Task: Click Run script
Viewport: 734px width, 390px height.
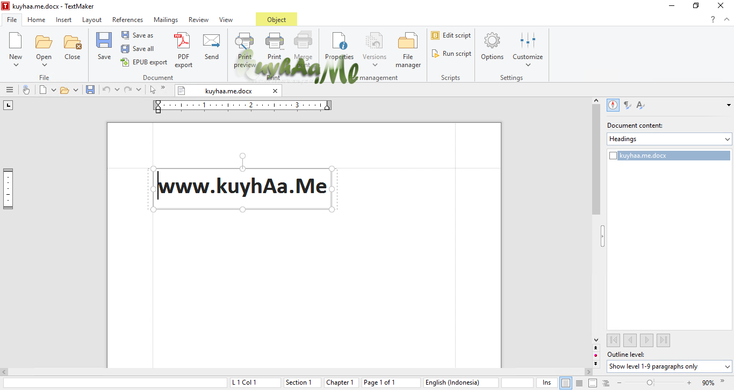Action: click(x=451, y=54)
